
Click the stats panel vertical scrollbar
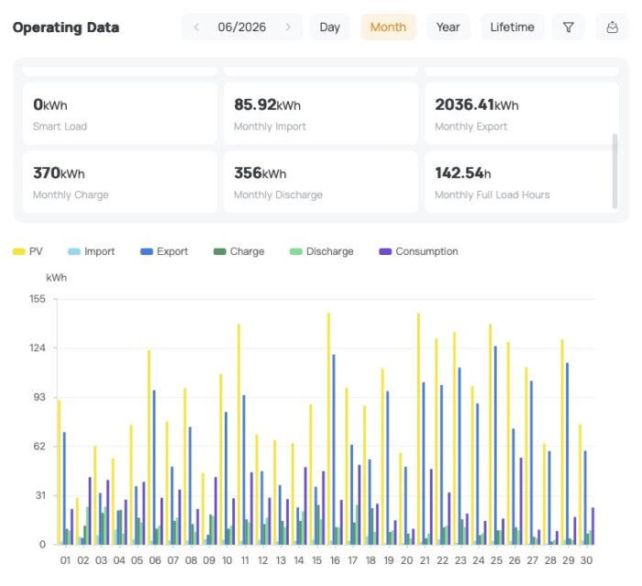614,171
